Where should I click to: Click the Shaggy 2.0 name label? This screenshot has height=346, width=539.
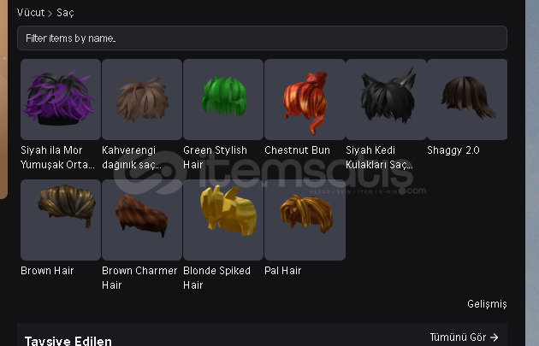(x=453, y=150)
